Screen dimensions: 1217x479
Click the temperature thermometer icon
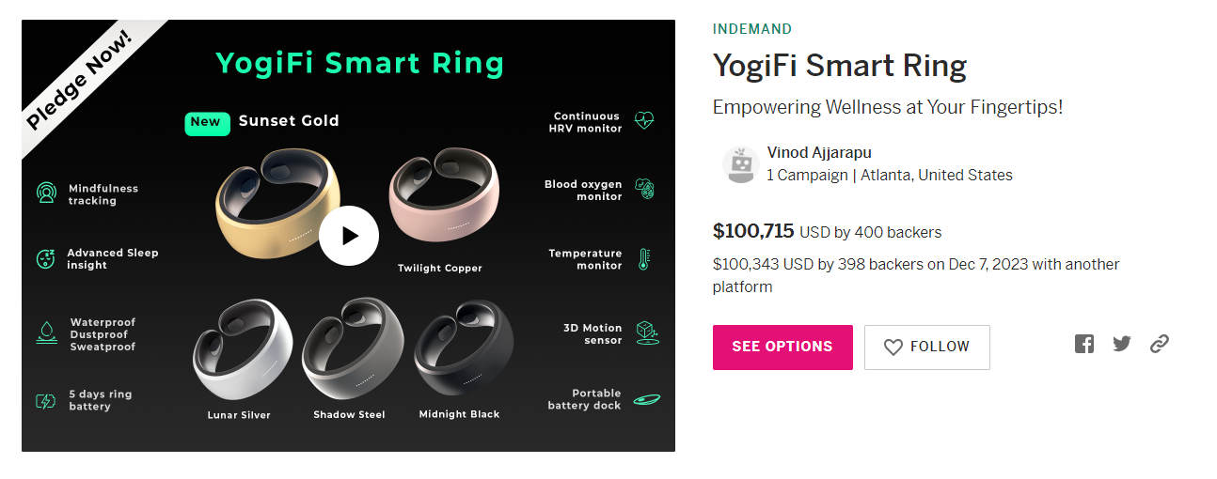click(644, 259)
